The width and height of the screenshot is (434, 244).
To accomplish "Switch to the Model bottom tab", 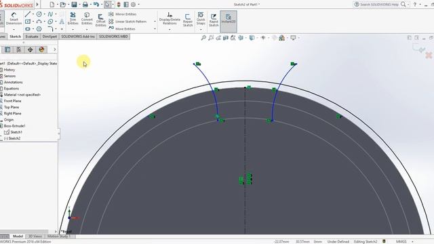I will [18, 237].
